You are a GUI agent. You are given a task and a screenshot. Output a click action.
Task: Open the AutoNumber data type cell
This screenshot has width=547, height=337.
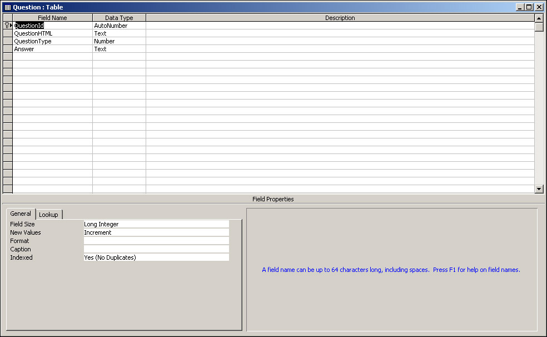click(119, 26)
